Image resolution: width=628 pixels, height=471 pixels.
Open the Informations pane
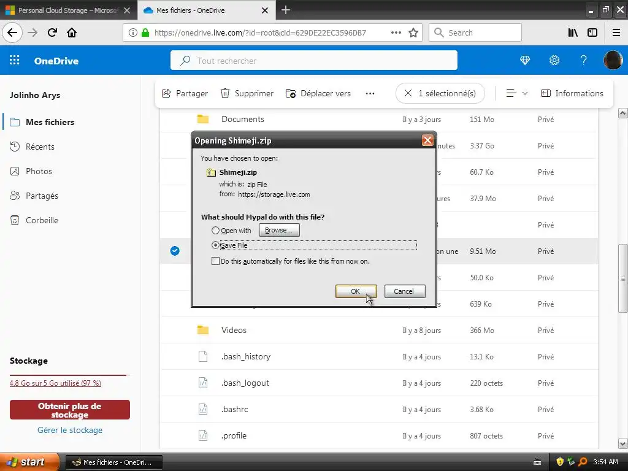tap(572, 93)
